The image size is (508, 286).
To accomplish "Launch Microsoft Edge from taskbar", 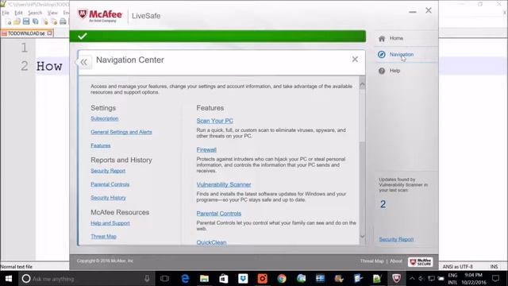I will 185,279.
